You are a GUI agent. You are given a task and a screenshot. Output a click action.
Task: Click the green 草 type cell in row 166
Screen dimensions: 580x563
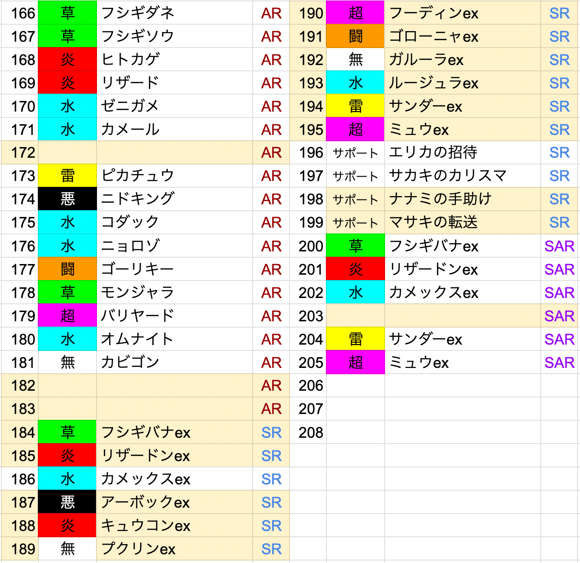pos(67,13)
